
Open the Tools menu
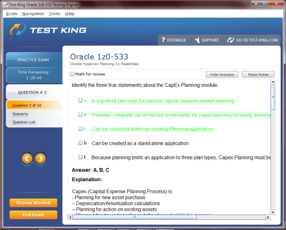tap(55, 14)
